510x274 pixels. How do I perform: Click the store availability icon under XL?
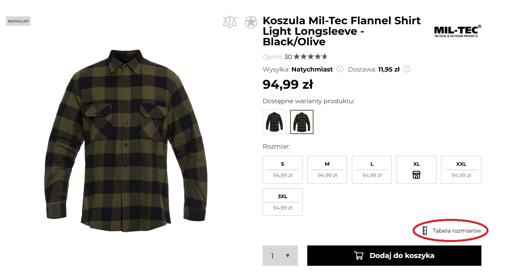[x=416, y=175]
